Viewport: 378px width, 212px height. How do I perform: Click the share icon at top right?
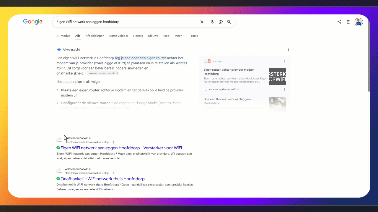pyautogui.click(x=339, y=22)
